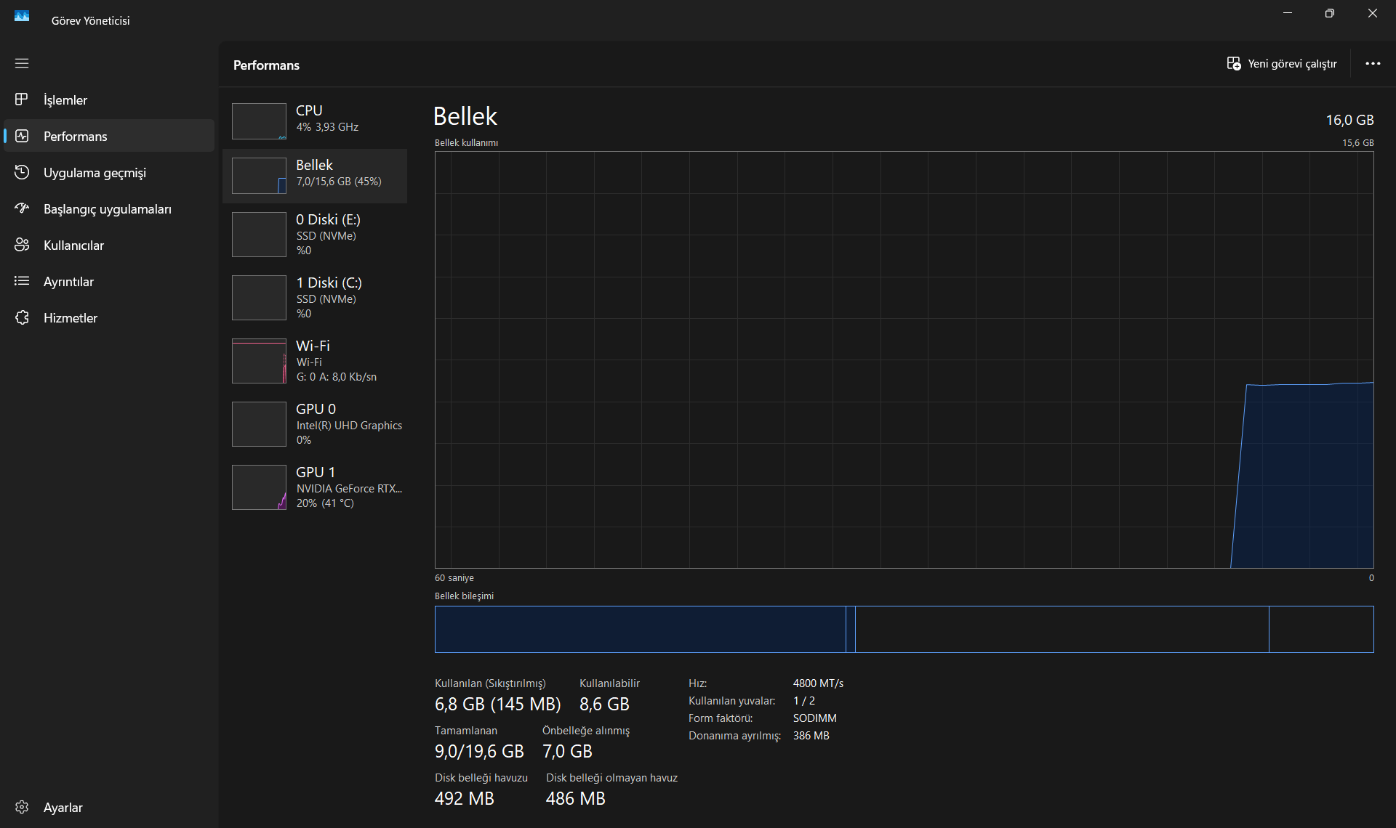Click the Bellek heading title
Image resolution: width=1396 pixels, height=828 pixels.
pyautogui.click(x=465, y=116)
